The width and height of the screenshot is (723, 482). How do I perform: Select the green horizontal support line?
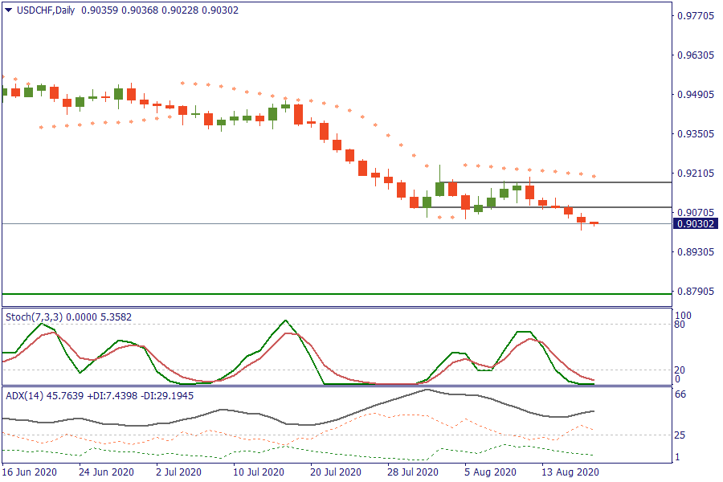(337, 294)
